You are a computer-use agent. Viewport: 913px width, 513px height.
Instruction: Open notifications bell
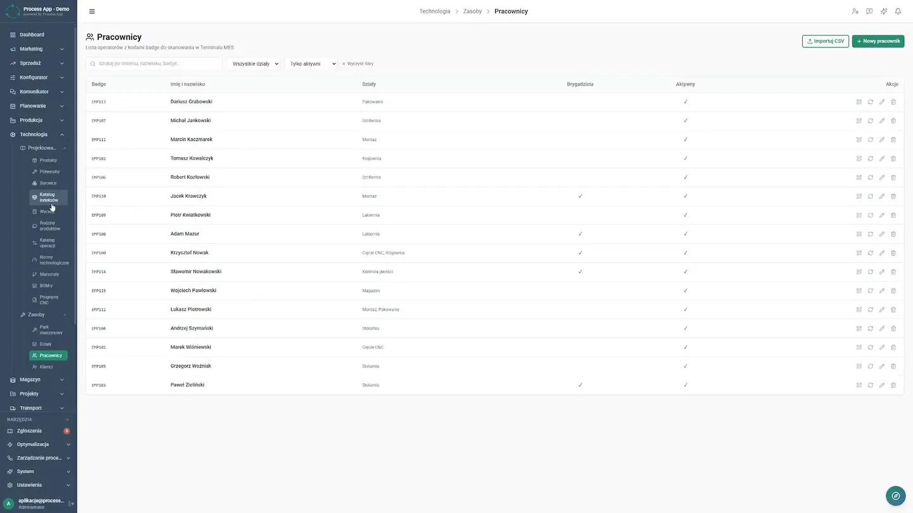pos(898,11)
